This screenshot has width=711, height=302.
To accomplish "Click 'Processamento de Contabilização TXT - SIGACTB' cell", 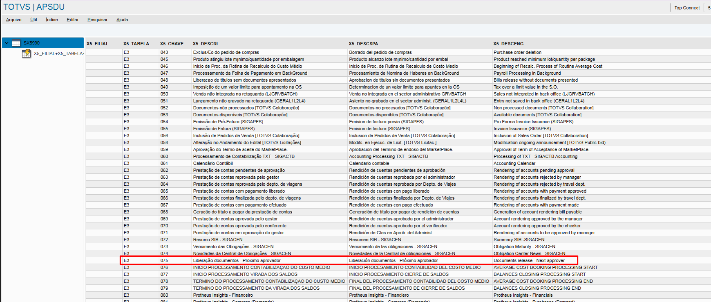I will (x=270, y=156).
